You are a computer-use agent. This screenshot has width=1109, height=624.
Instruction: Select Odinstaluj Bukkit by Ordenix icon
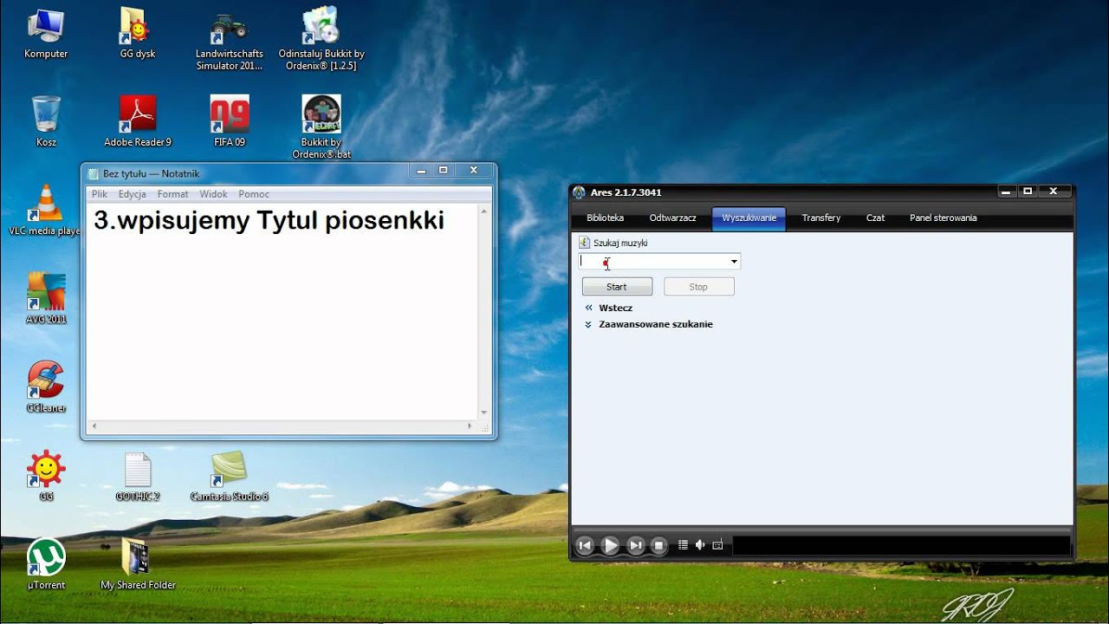[x=321, y=39]
